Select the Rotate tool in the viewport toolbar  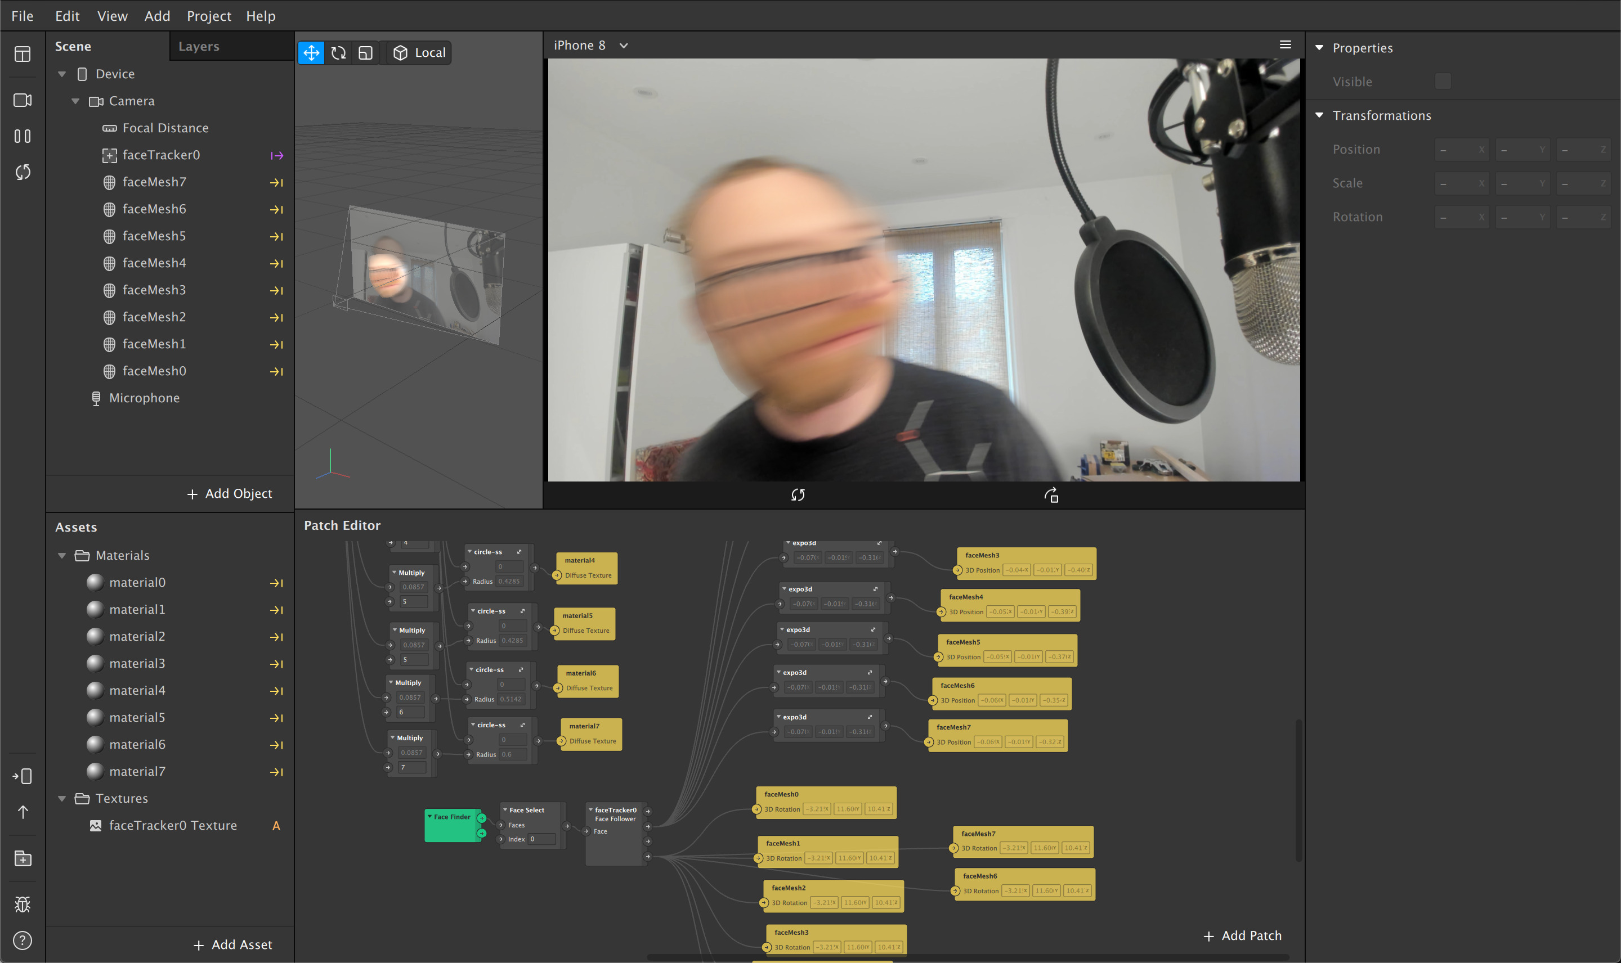tap(338, 52)
